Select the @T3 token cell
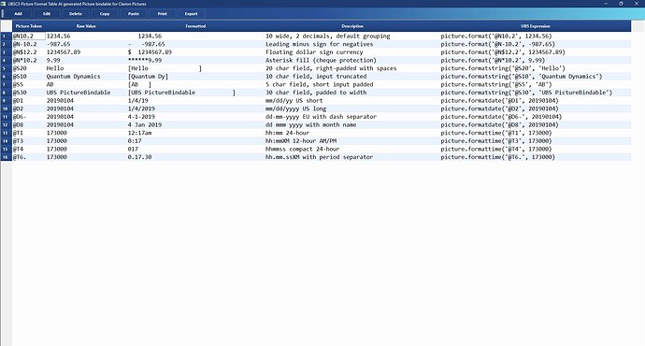The height and width of the screenshot is (346, 645). click(29, 140)
